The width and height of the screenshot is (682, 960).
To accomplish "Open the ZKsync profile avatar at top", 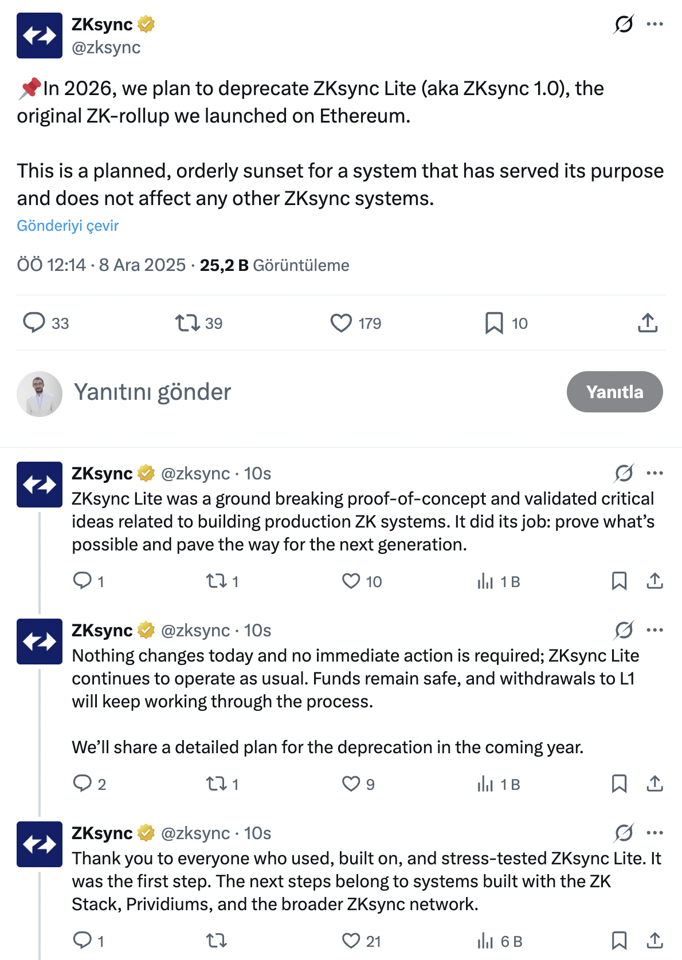I will tap(40, 36).
